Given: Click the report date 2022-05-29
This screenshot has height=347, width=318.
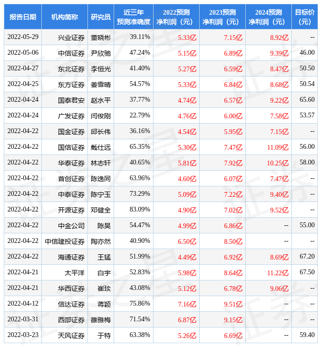Looking at the screenshot, I should [23, 37].
